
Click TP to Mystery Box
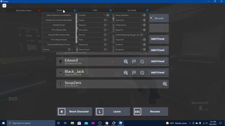point(59,30)
